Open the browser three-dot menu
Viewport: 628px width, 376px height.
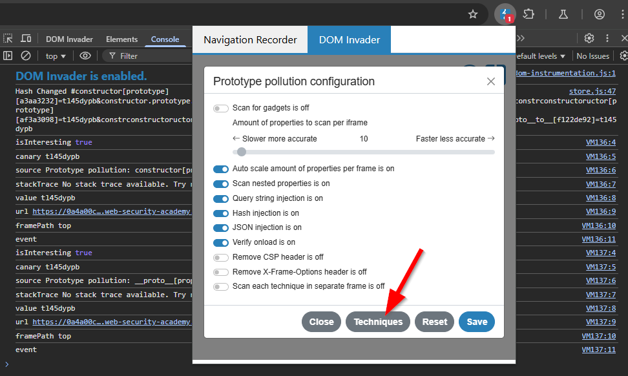tap(622, 14)
